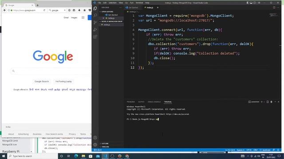Open Run menu in VS Code
284x159 pixels.
pyautogui.click(x=132, y=3)
